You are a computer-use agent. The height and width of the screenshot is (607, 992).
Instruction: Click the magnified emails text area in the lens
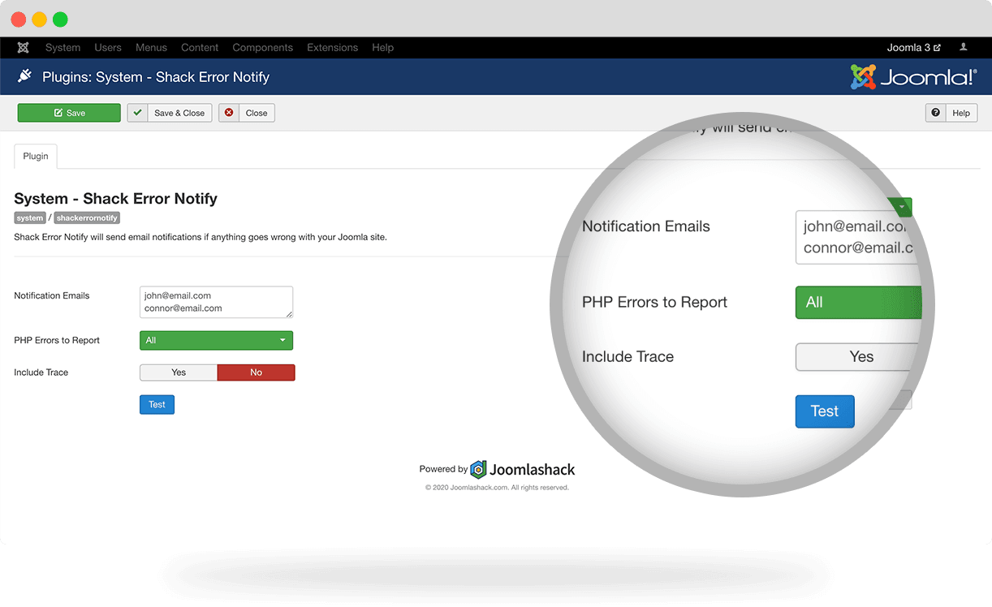pos(857,237)
